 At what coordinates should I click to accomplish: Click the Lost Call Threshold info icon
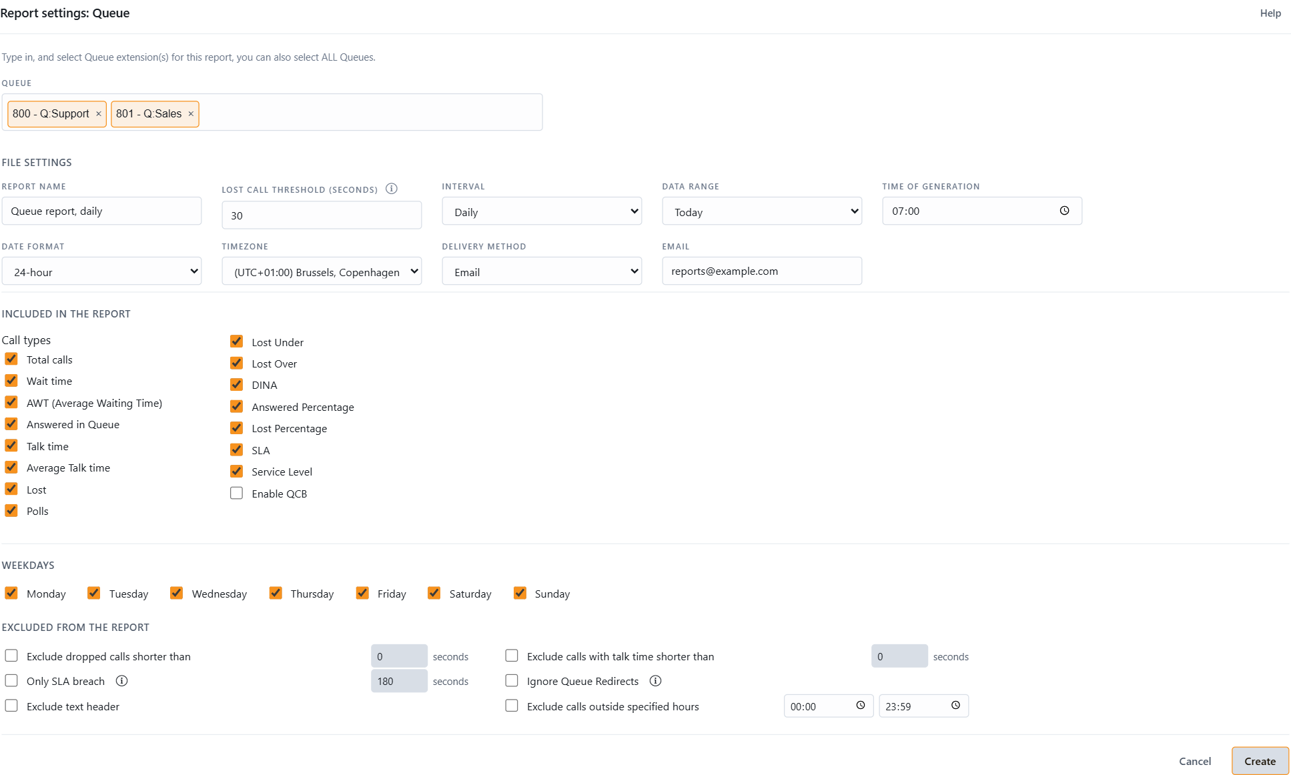(x=392, y=189)
